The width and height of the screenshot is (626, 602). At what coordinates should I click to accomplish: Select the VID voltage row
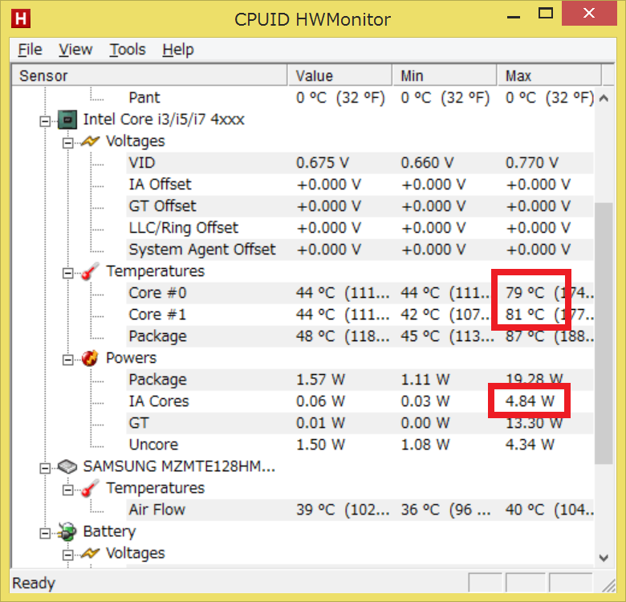(x=360, y=162)
